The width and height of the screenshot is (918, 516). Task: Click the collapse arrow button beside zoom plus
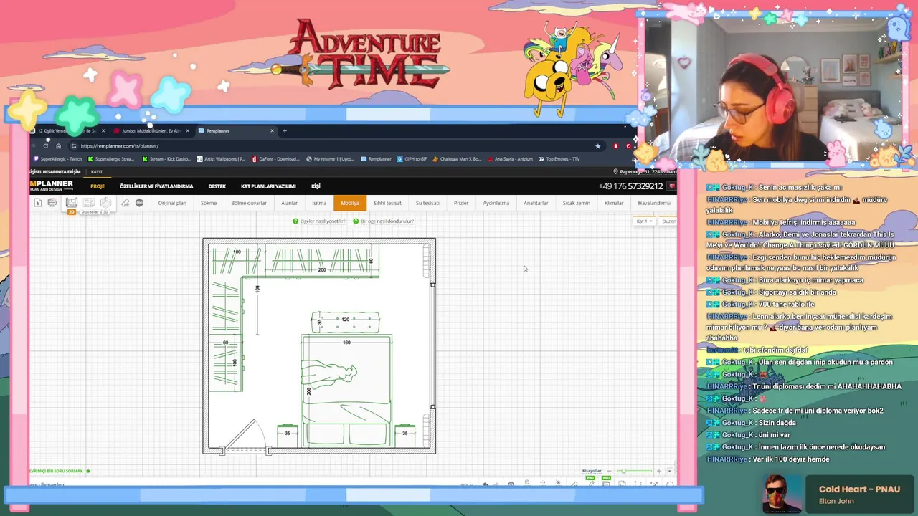[670, 471]
